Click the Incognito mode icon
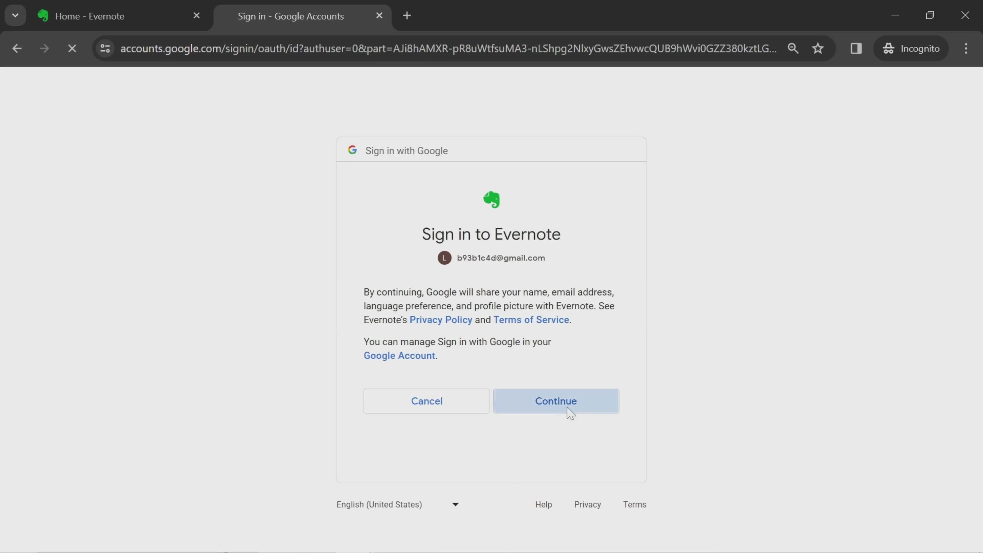983x553 pixels. tap(889, 47)
